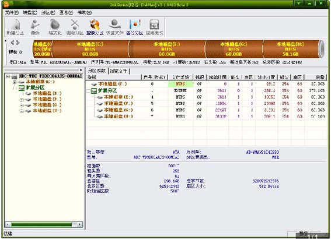The width and height of the screenshot is (331, 239).
Task: Collapse 扩展分区 row in partition table
Action: click(x=89, y=91)
